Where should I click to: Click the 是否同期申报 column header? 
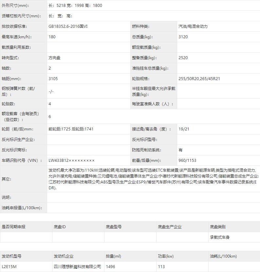pyautogui.click(x=14, y=227)
